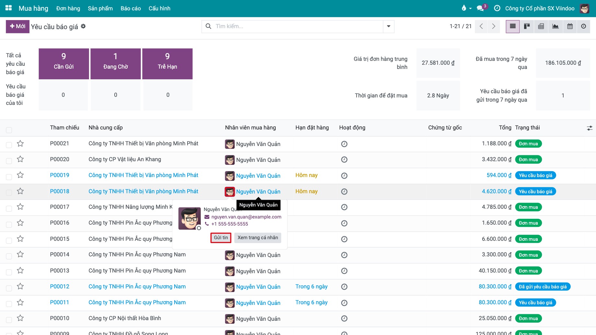
Task: Sort by the Nhà cung cấp column header
Action: 106,128
